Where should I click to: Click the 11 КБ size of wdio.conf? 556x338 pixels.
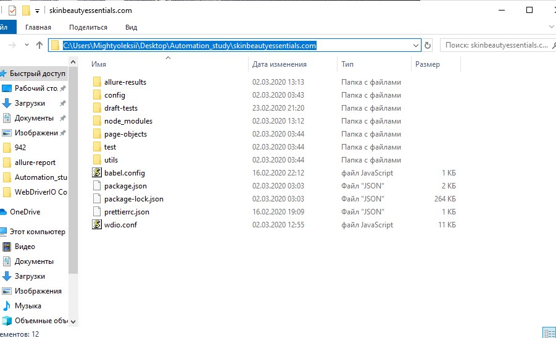point(447,225)
